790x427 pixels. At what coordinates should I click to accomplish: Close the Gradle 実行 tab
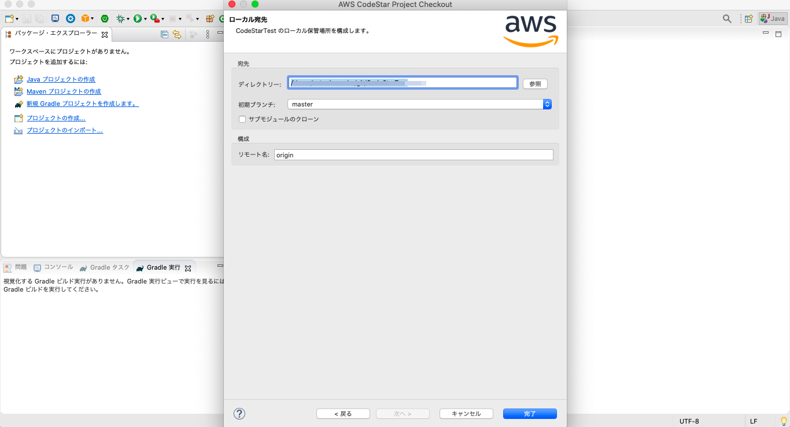pyautogui.click(x=188, y=268)
